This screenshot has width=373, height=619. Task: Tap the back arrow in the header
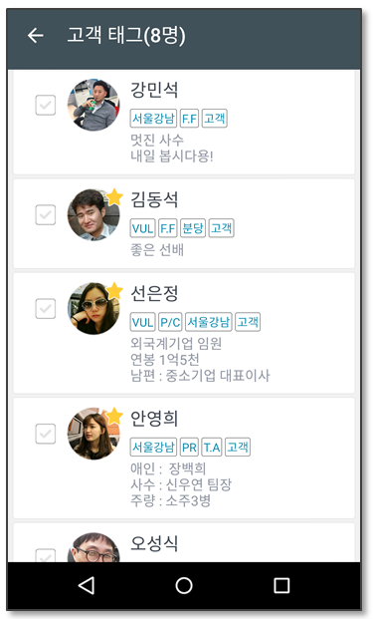point(36,36)
